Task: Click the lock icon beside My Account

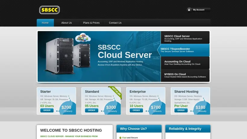Action: (189, 10)
